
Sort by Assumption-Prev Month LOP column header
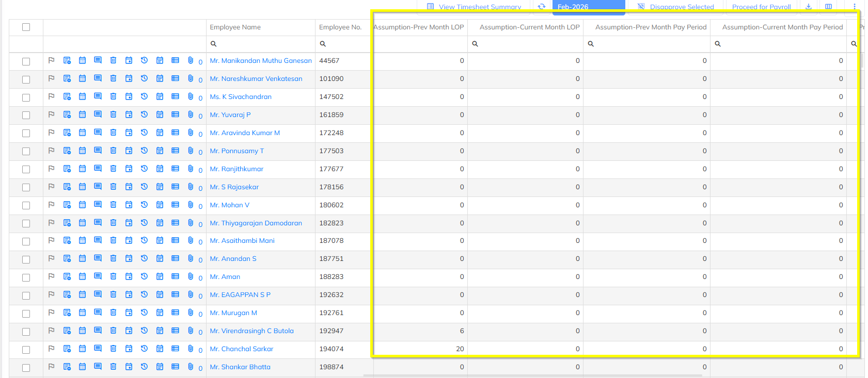pos(419,27)
